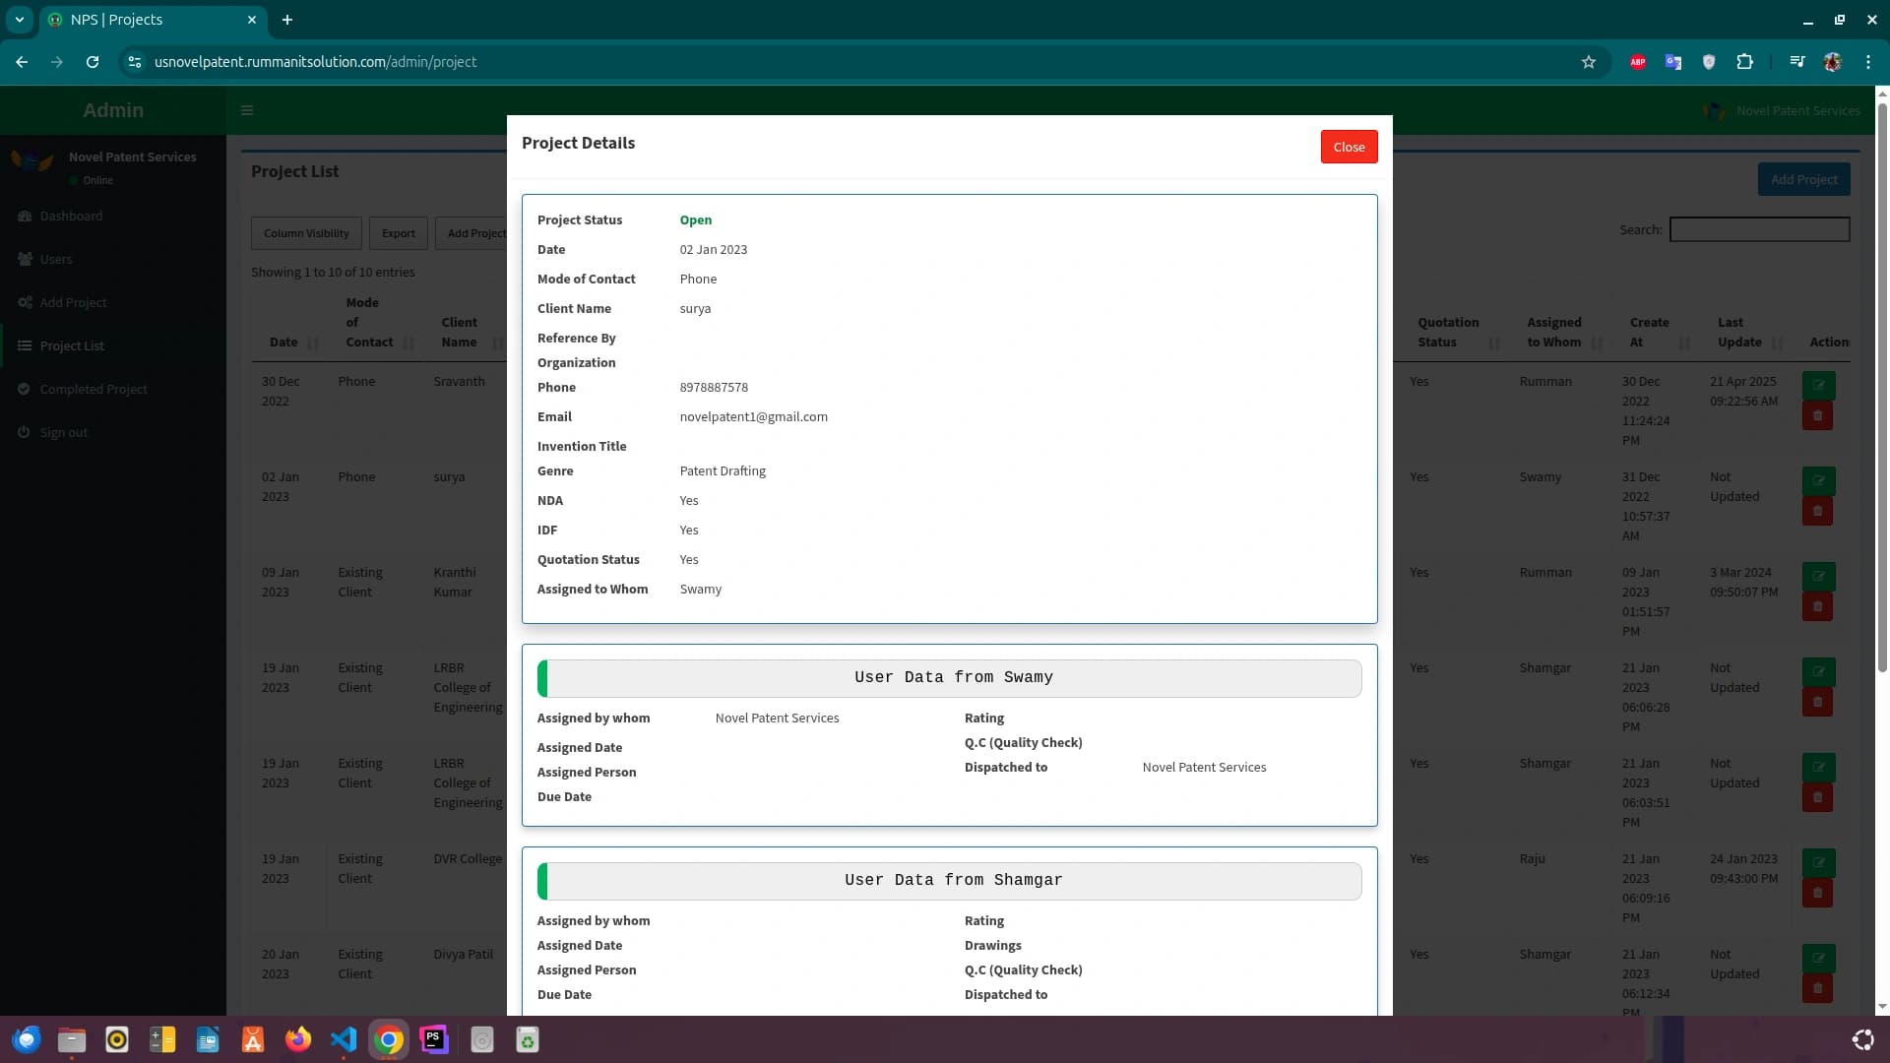Viewport: 1890px width, 1063px height.
Task: Open a new browser tab
Action: click(x=287, y=20)
